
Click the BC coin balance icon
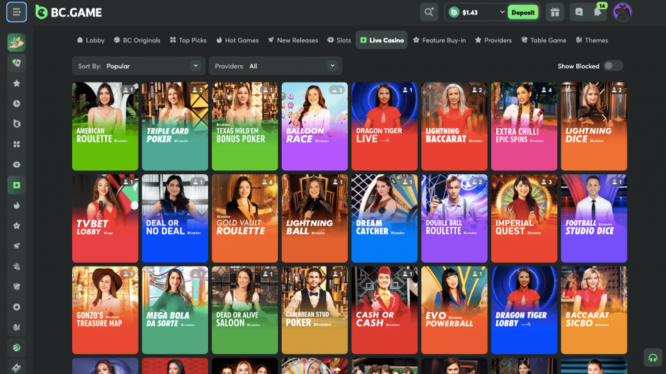tap(454, 12)
